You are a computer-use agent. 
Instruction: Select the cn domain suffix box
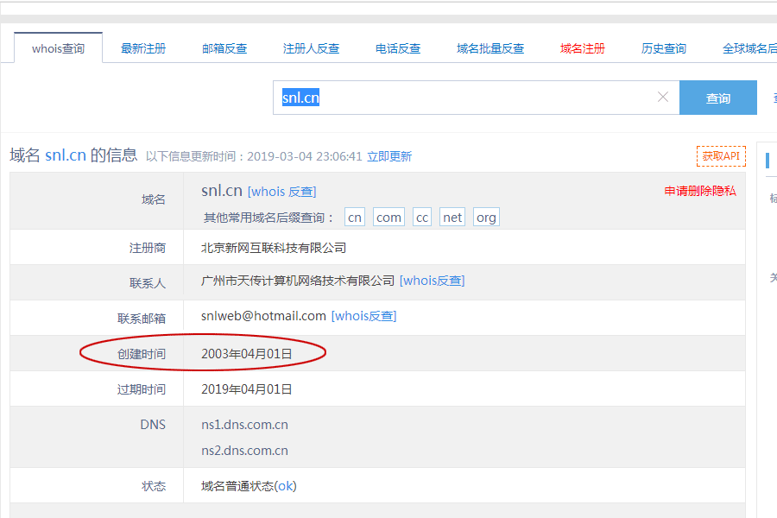[355, 218]
